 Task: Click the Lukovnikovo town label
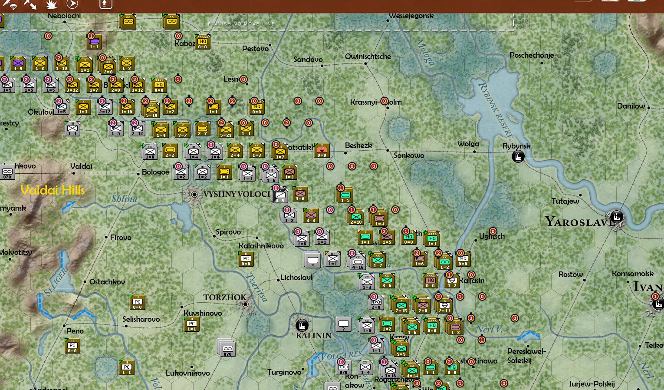point(188,373)
